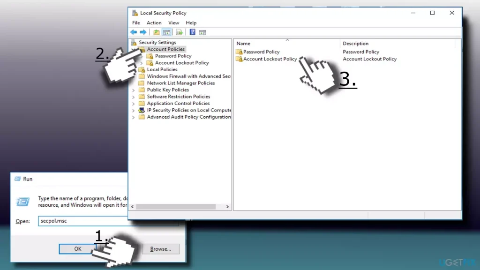Expand the Software Restriction Policies node
The image size is (480, 270).
134,97
